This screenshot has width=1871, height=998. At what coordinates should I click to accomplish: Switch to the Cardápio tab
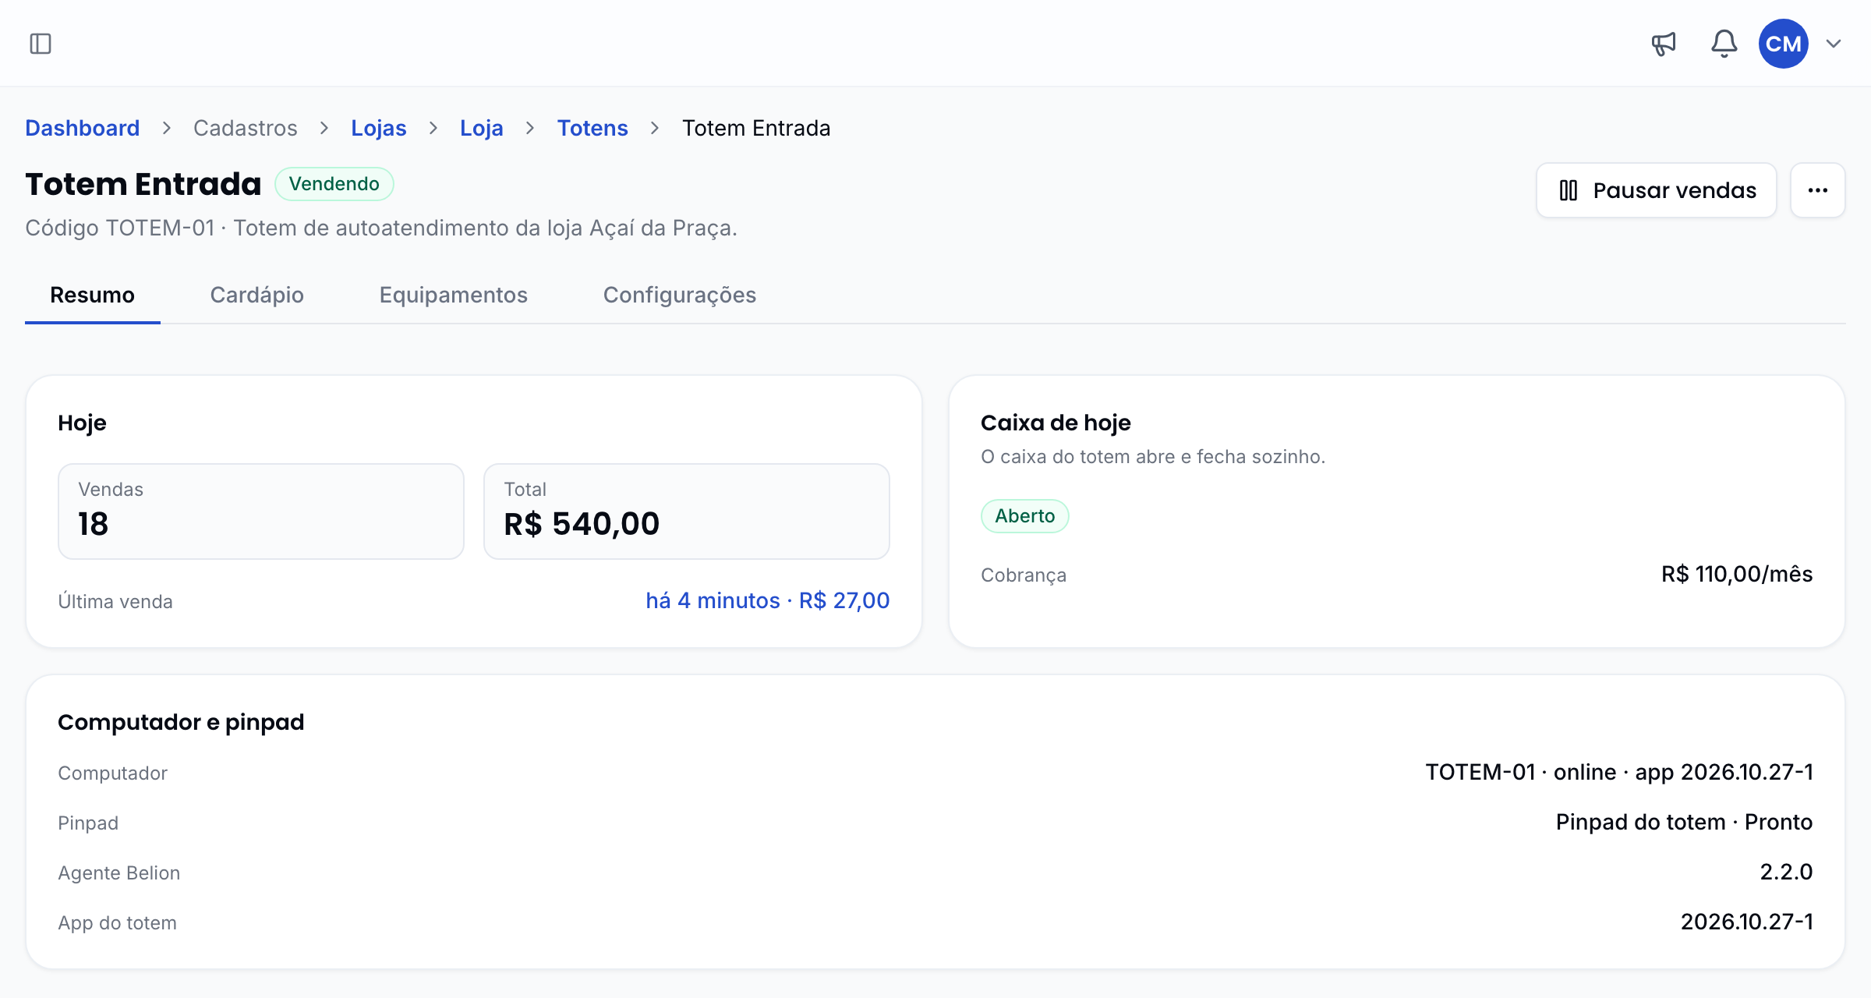(257, 295)
